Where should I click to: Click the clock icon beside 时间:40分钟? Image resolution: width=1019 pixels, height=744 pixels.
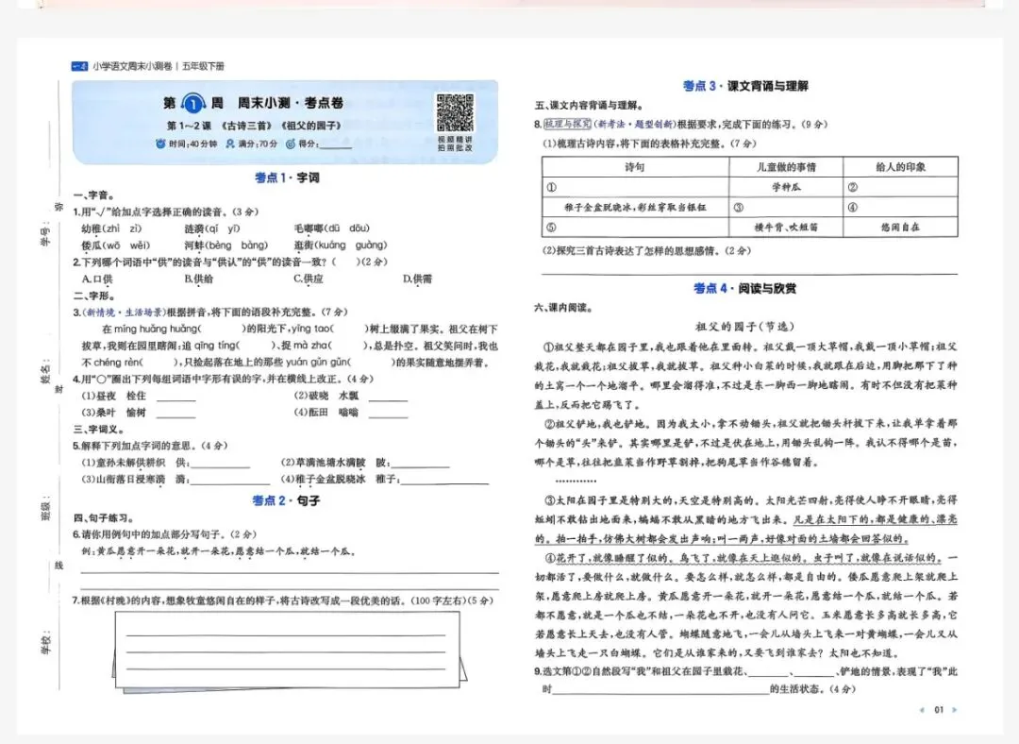[x=160, y=144]
